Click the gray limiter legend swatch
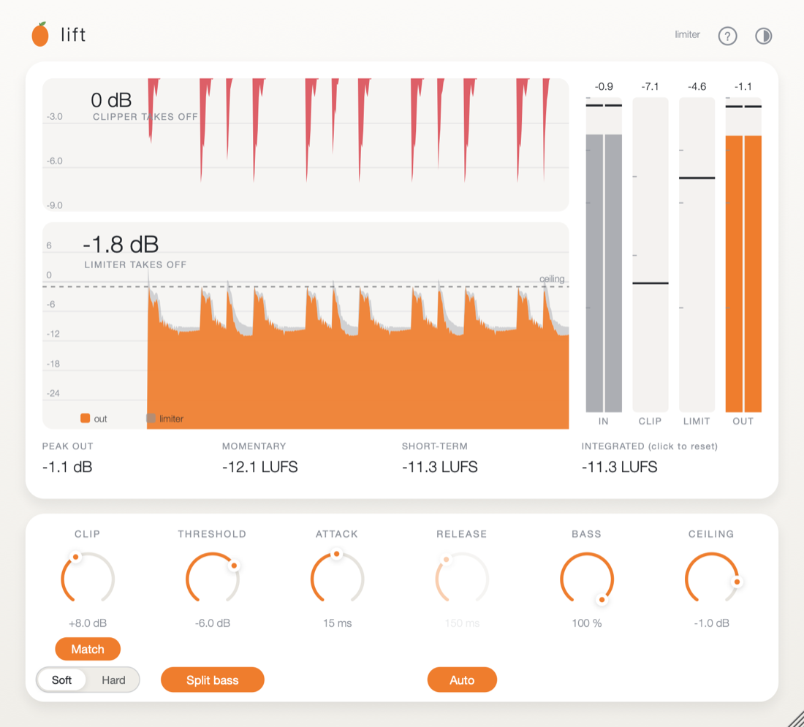 click(x=151, y=418)
